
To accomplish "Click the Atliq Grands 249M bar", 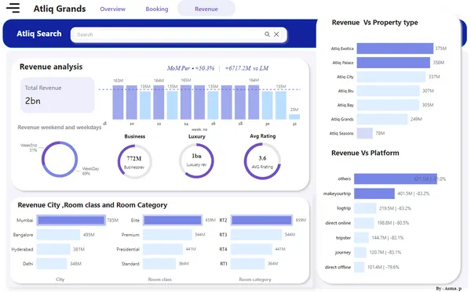I will pyautogui.click(x=382, y=119).
